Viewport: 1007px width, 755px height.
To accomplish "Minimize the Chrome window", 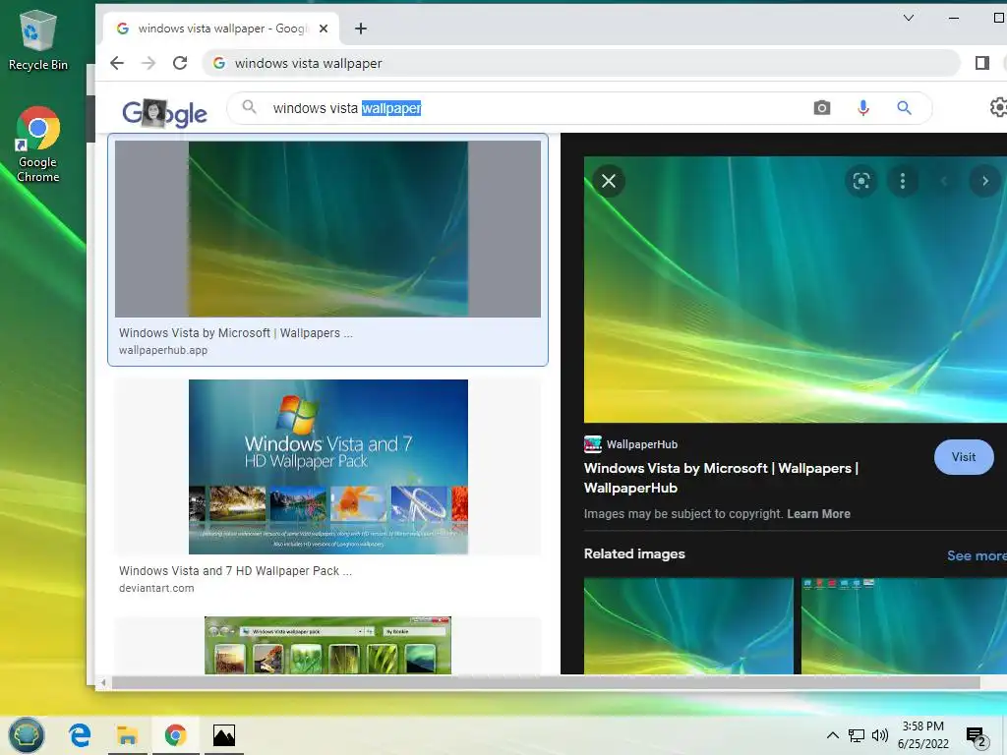I will [x=954, y=18].
